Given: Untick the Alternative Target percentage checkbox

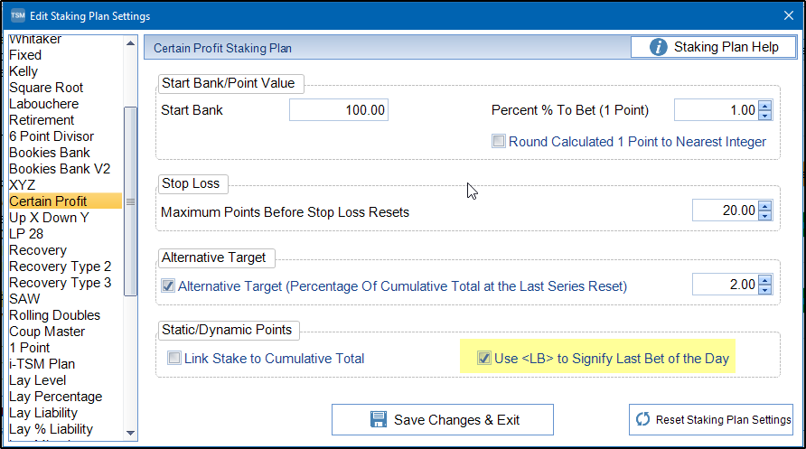Looking at the screenshot, I should (168, 286).
